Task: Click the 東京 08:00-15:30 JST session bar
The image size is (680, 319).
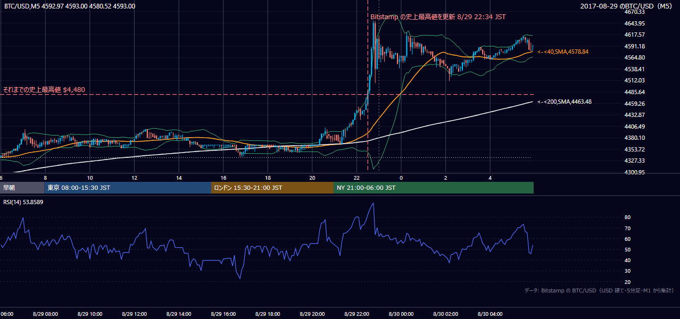Action: pos(128,188)
